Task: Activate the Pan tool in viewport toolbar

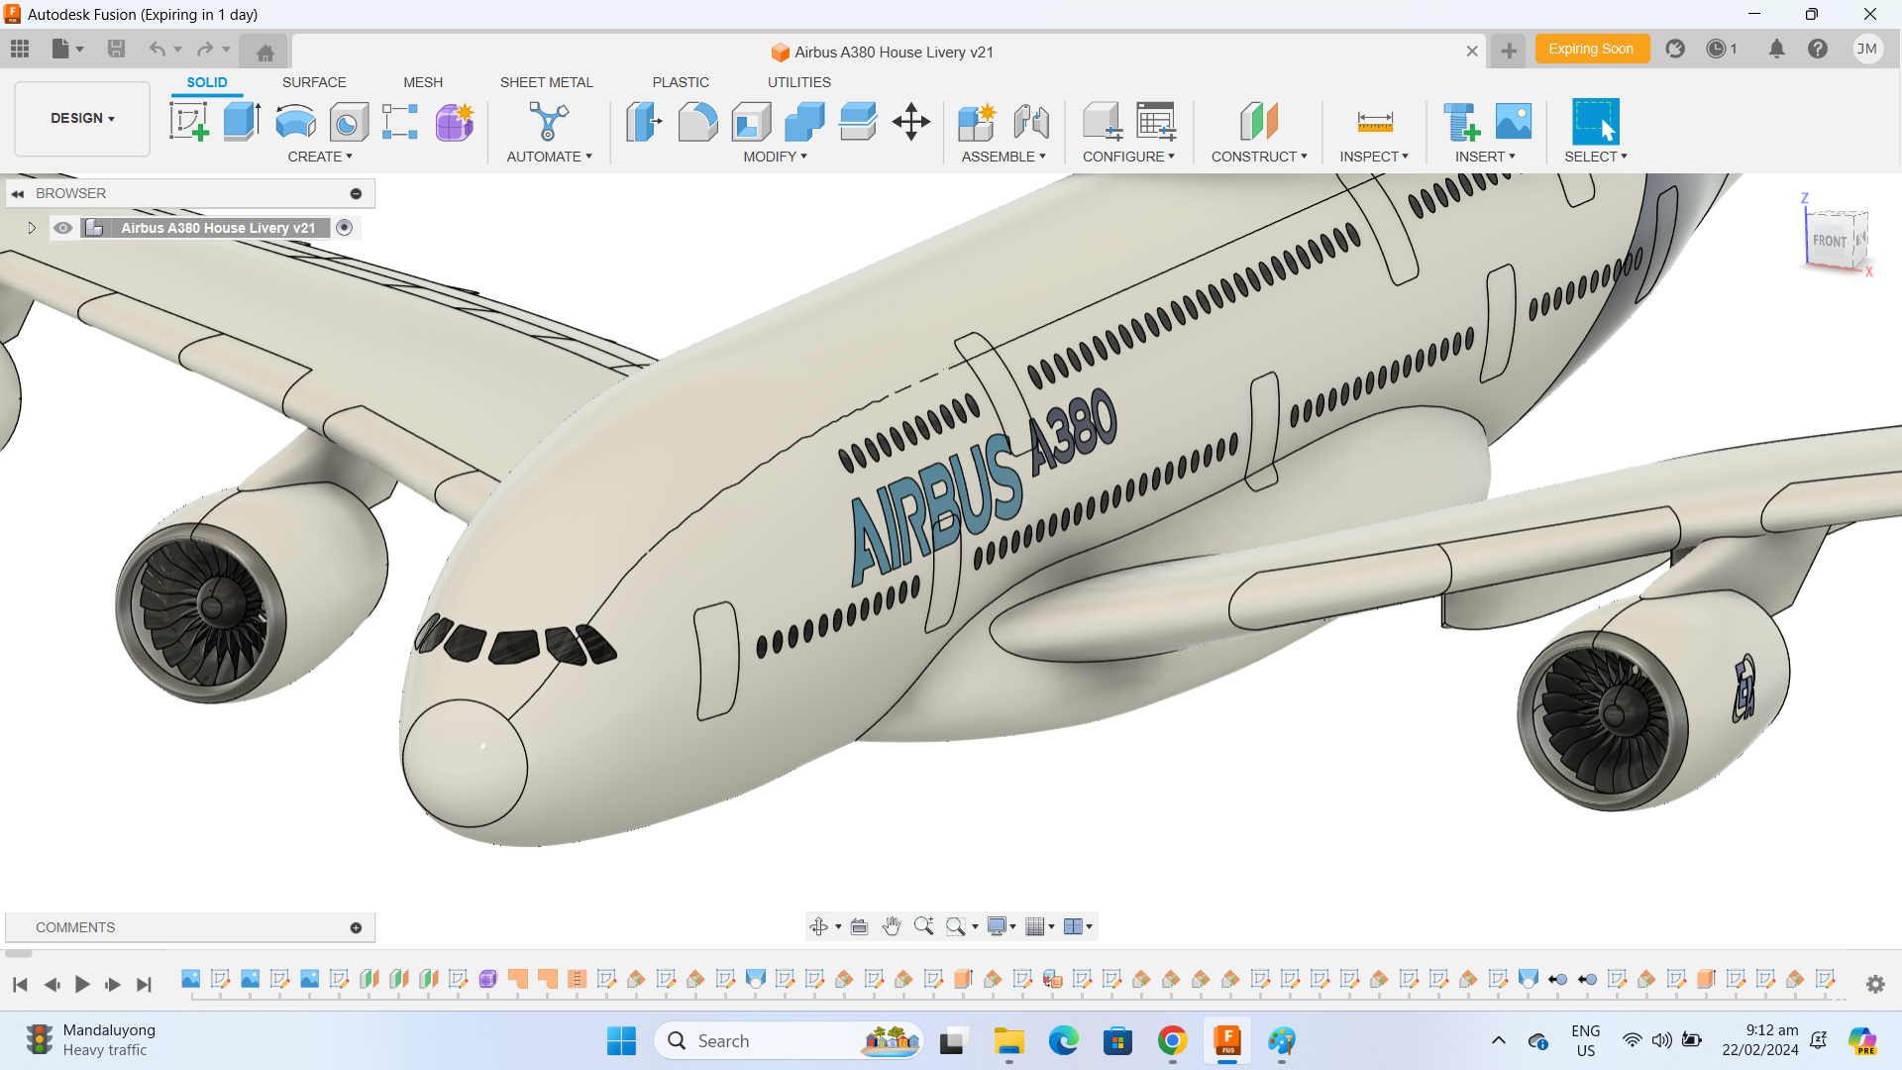Action: (x=891, y=926)
